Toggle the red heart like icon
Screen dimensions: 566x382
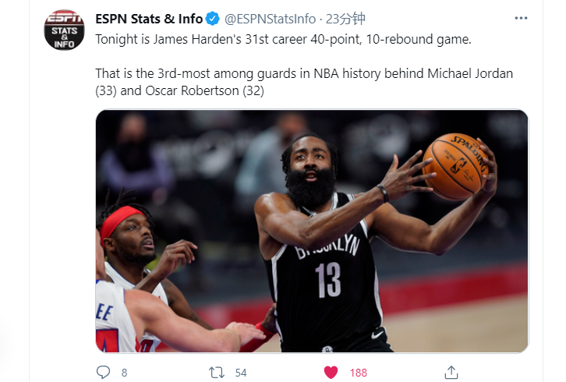tap(331, 372)
